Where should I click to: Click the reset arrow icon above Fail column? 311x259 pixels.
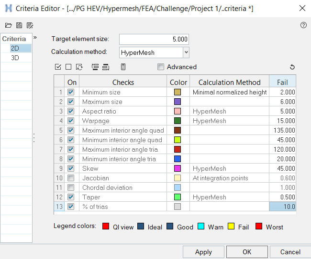click(292, 67)
